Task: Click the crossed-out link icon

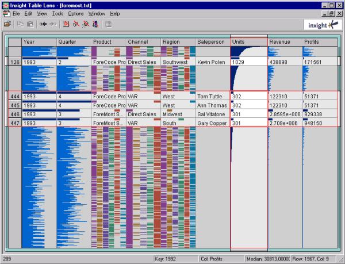Action: pyautogui.click(x=76, y=24)
